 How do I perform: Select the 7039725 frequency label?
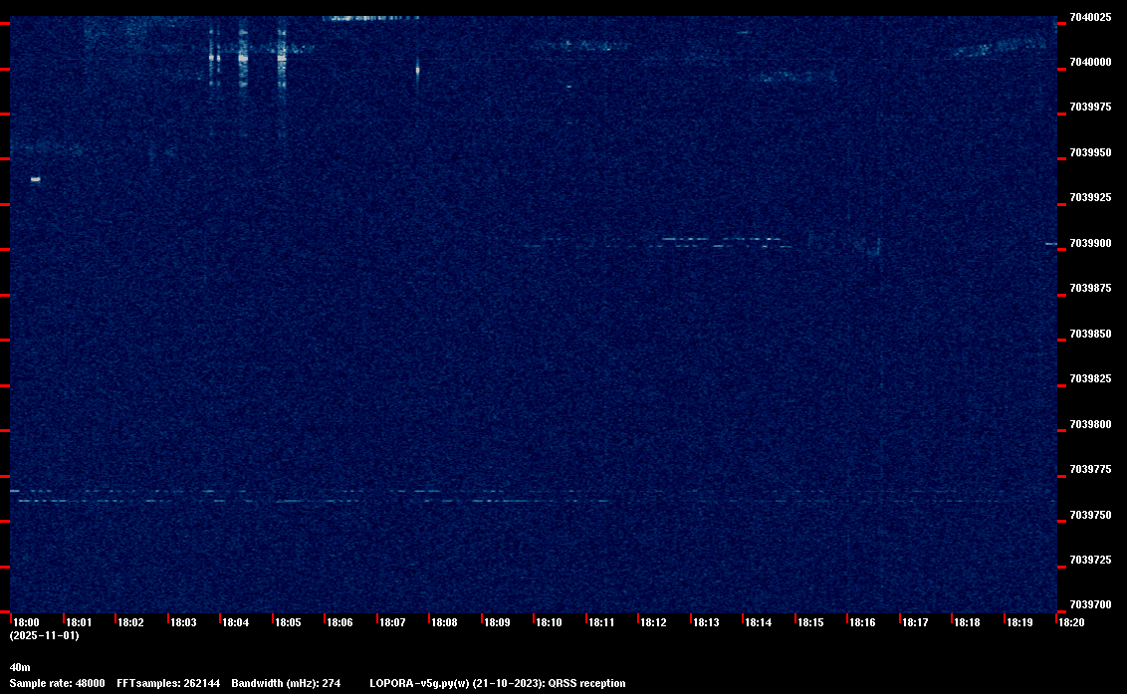(1090, 561)
